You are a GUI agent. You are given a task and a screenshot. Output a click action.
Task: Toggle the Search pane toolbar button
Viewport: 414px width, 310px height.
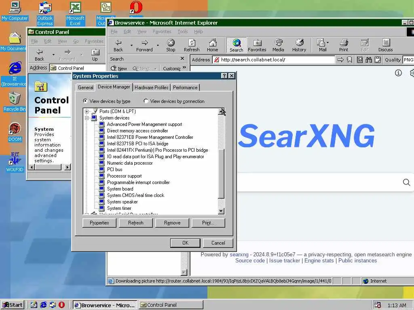point(236,45)
